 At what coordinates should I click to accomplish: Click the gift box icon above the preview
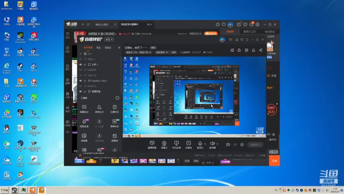point(232,50)
